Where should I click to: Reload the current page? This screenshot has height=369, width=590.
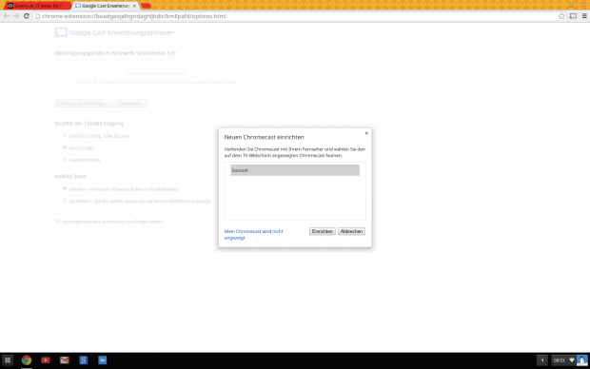pyautogui.click(x=27, y=16)
